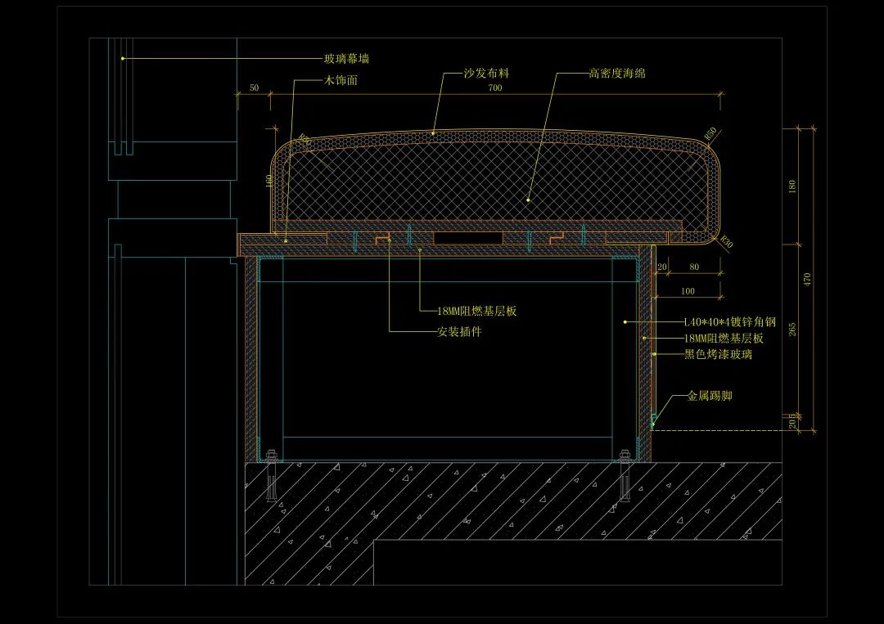This screenshot has width=884, height=624.
Task: Click the 安装插件 annotation label
Action: tap(459, 332)
